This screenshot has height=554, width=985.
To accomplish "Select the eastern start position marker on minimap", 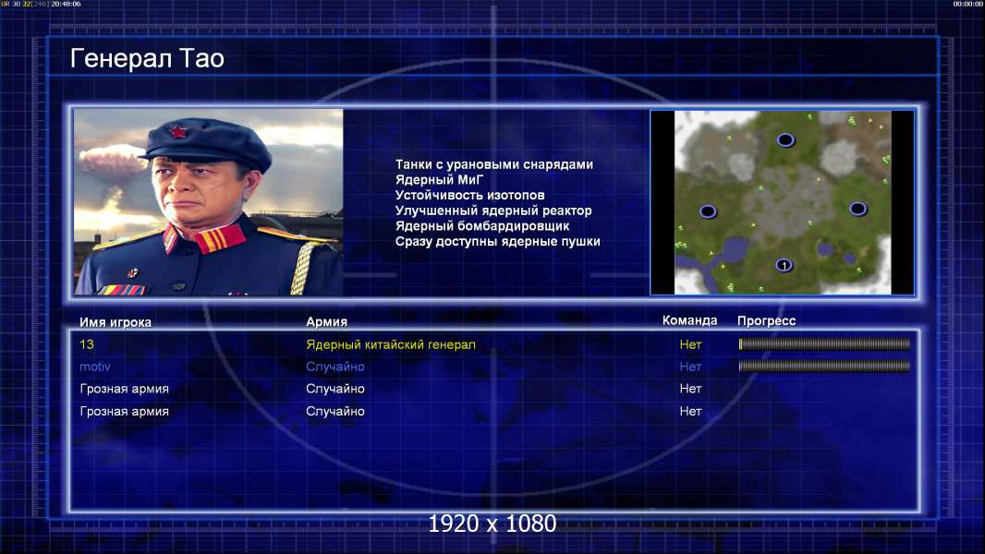I will tap(858, 209).
